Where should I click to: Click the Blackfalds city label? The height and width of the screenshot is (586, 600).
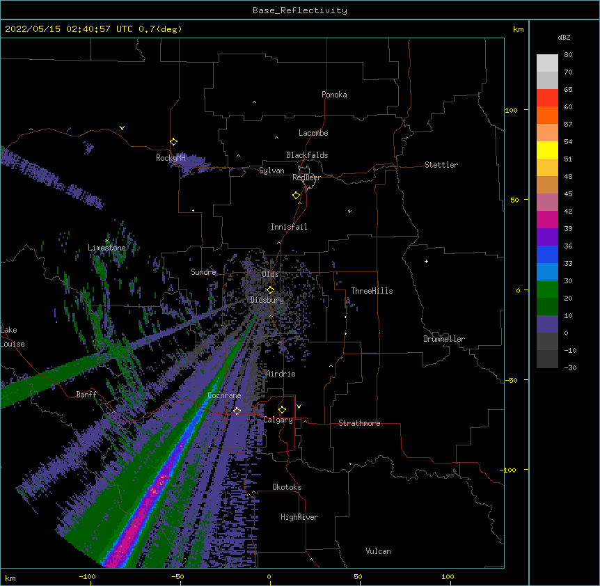click(307, 155)
